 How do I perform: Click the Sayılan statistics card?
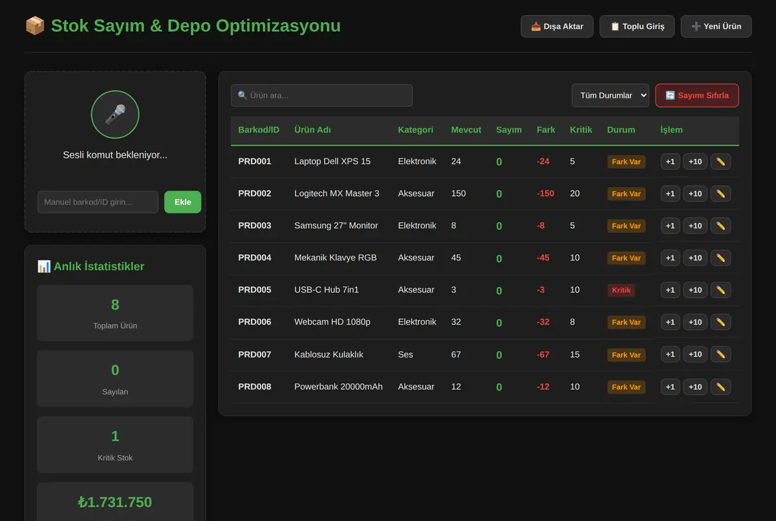(115, 379)
